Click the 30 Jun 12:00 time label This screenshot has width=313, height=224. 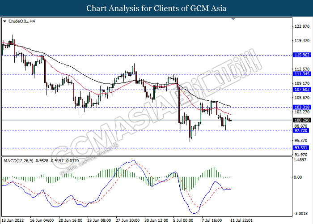coord(156,220)
